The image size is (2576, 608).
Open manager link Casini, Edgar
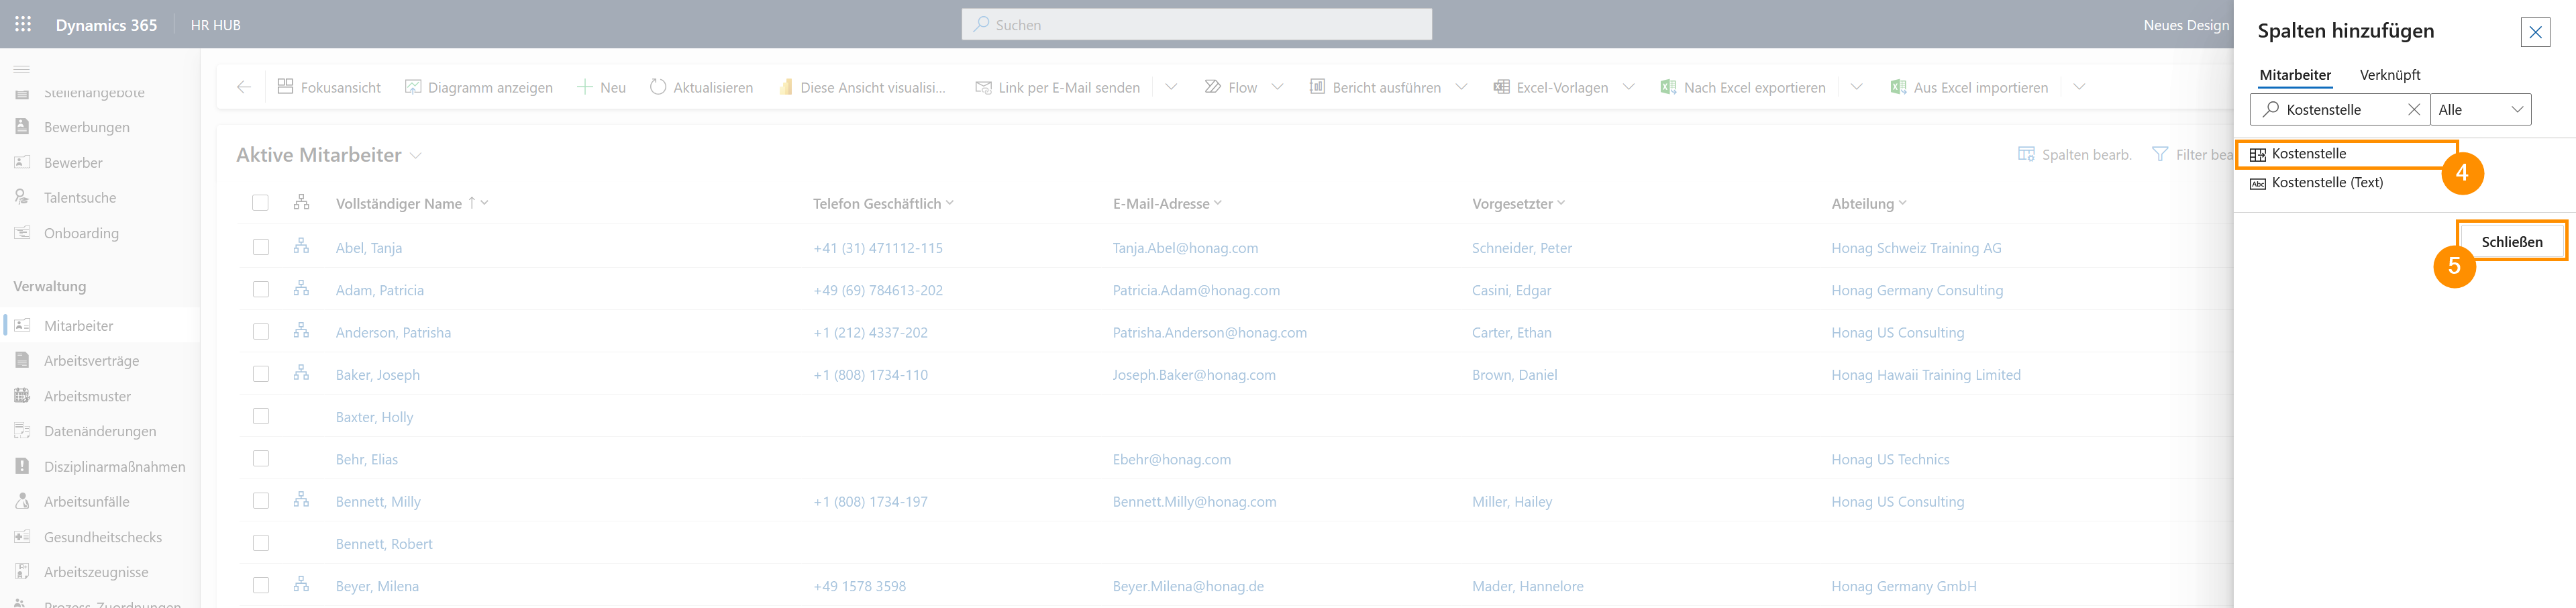[x=1511, y=290]
